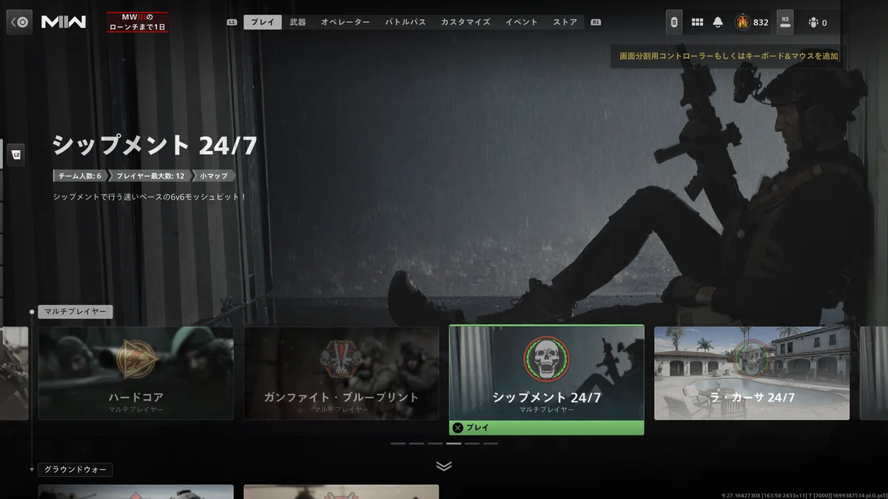Click the L2 side panel icon

click(x=16, y=155)
